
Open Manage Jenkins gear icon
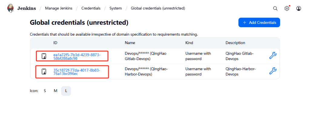(287, 8)
